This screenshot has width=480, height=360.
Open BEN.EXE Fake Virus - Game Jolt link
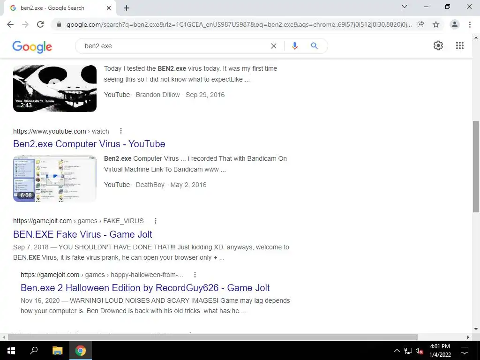click(x=82, y=234)
